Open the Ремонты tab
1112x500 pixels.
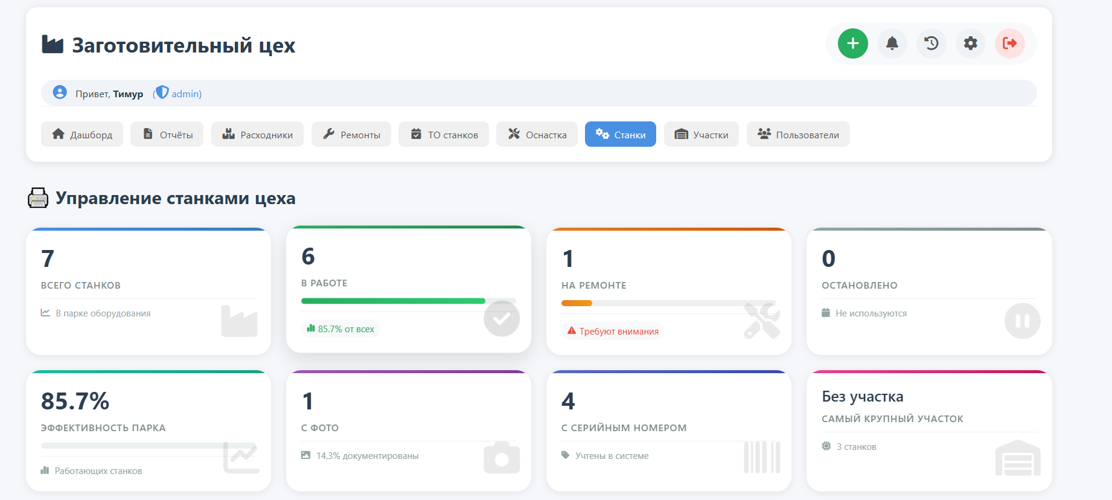pos(351,134)
